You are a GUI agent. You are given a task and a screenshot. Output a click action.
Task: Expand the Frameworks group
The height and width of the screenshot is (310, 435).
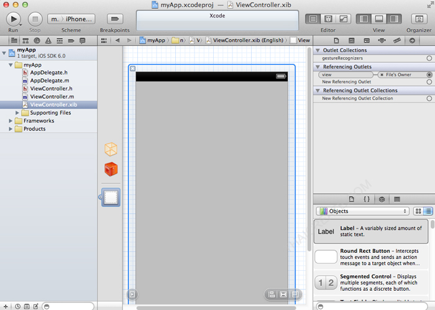coord(11,121)
